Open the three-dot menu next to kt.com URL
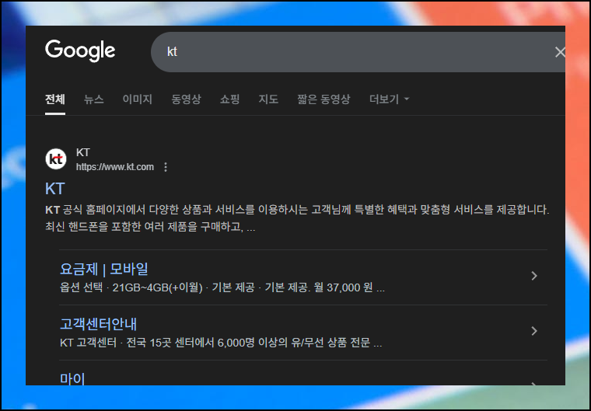The image size is (591, 411). click(x=166, y=167)
